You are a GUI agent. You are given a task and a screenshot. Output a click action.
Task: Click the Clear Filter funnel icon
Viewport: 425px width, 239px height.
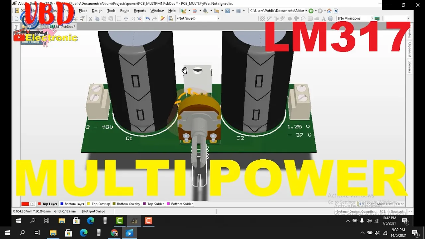[x=139, y=18]
